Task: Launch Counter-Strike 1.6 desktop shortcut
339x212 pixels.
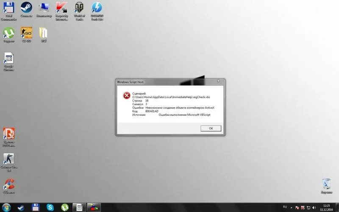Action: [8, 162]
